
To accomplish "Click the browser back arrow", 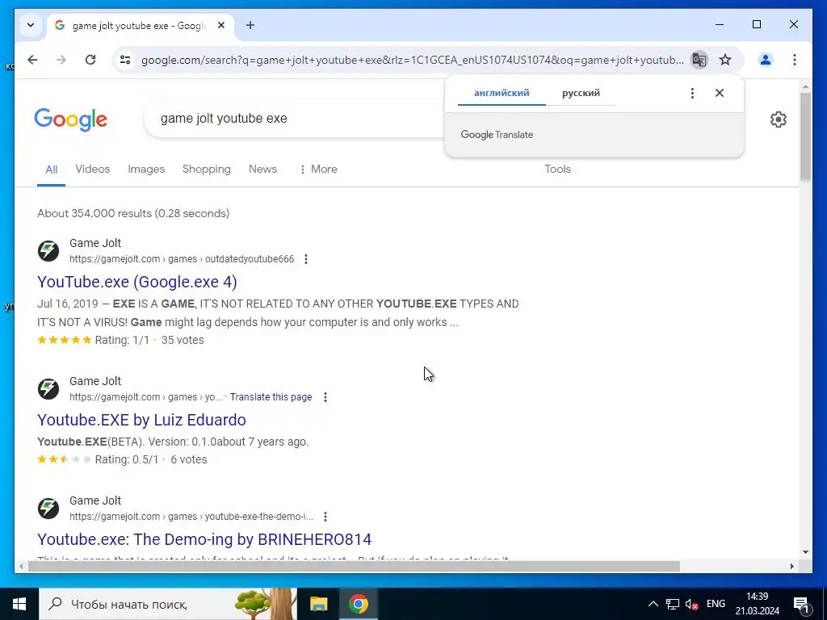I will coord(32,60).
